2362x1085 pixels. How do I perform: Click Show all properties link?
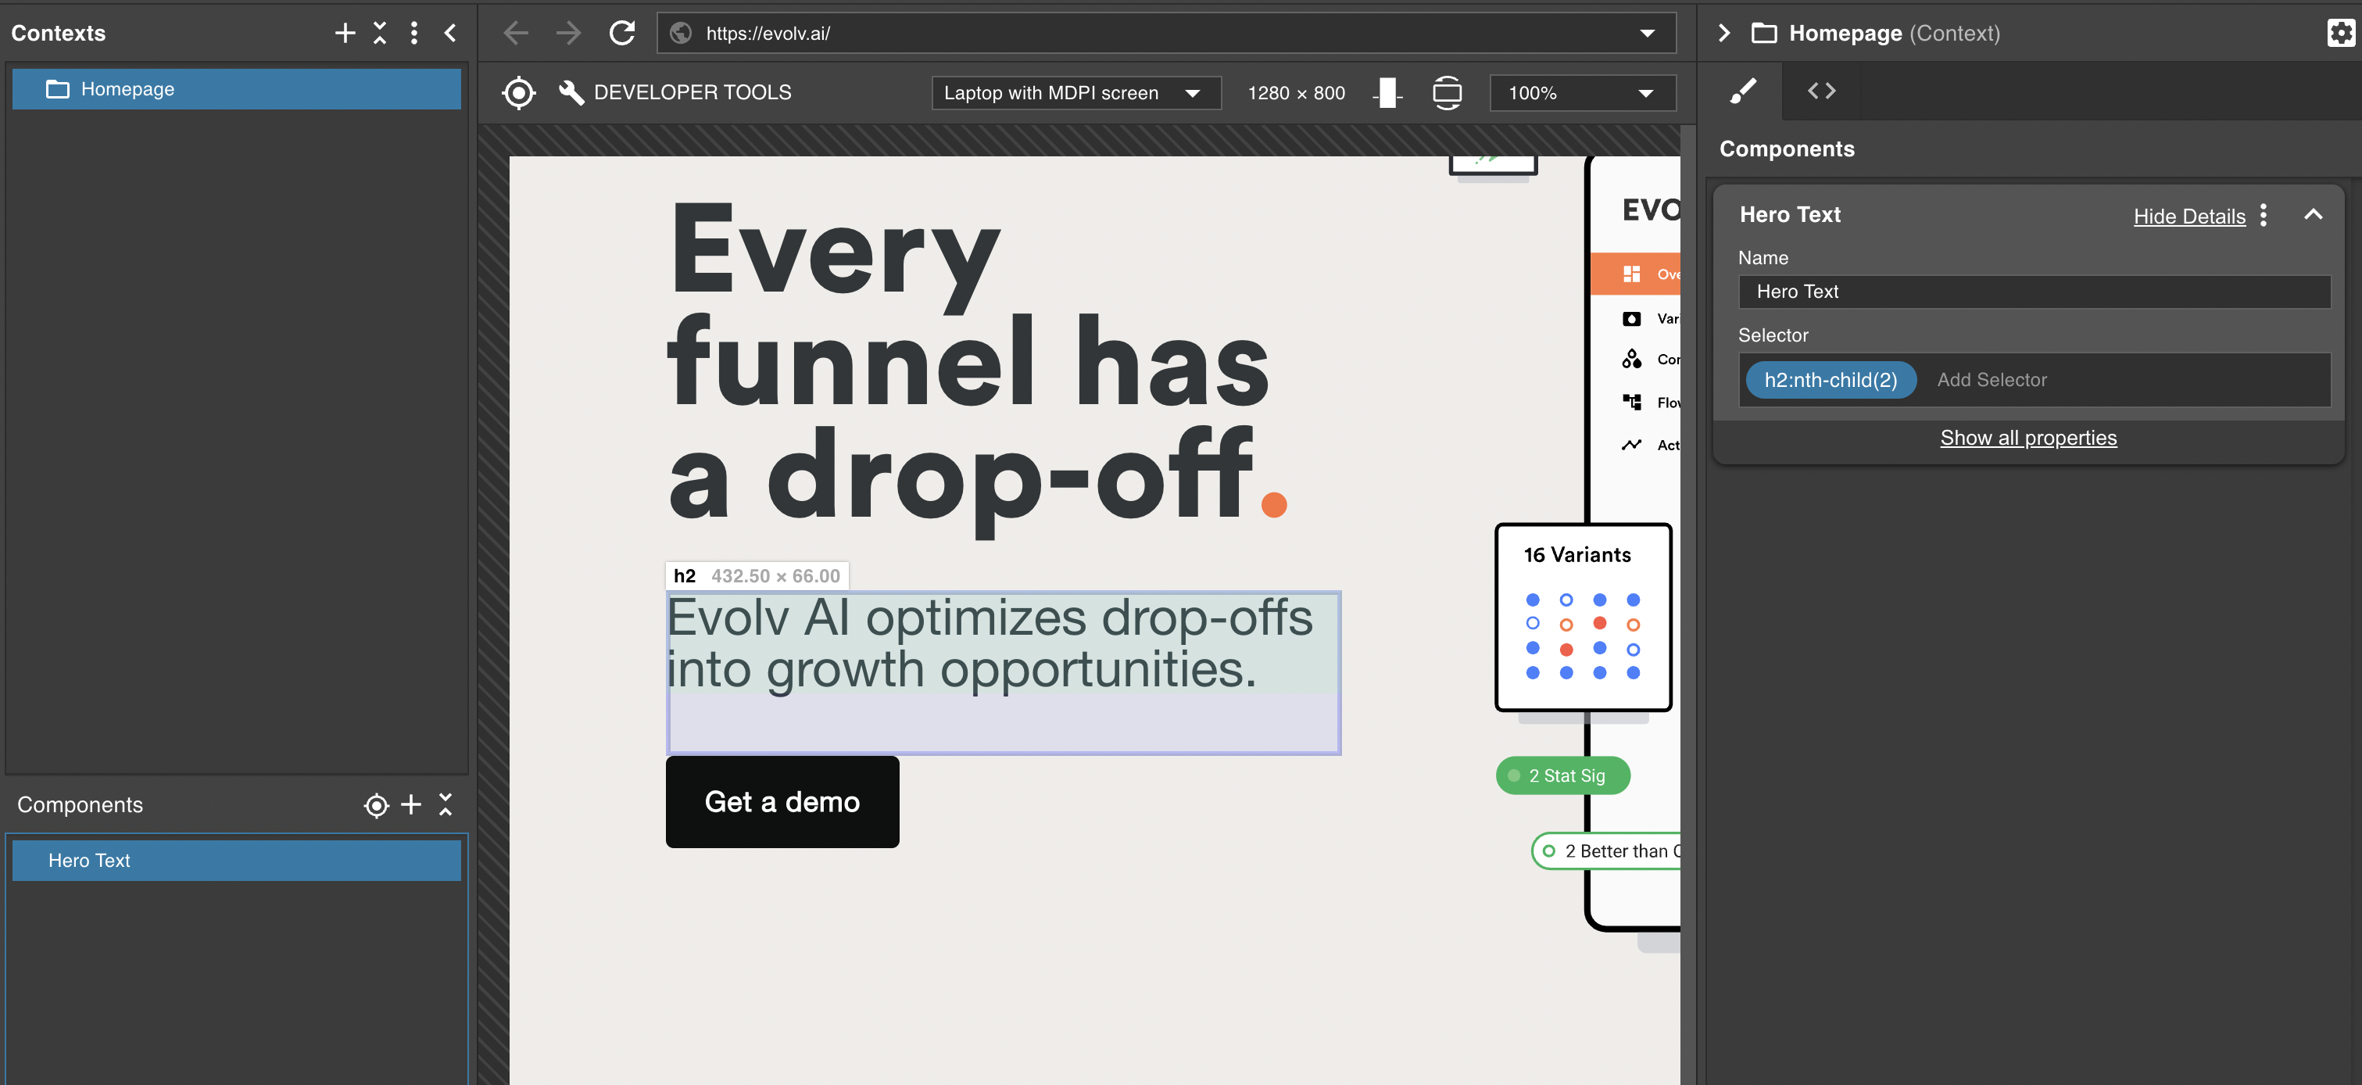click(2027, 438)
